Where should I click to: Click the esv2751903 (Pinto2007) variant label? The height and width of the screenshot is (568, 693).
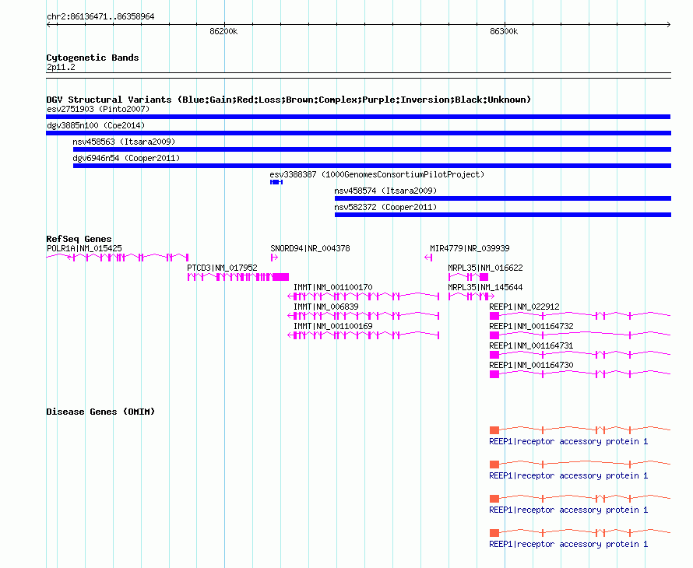pyautogui.click(x=98, y=109)
